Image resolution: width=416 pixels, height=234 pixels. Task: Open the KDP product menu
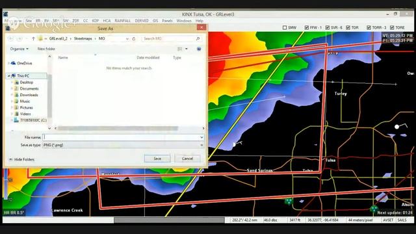(x=96, y=21)
